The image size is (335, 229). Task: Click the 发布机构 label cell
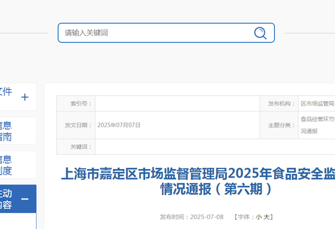point(279,103)
